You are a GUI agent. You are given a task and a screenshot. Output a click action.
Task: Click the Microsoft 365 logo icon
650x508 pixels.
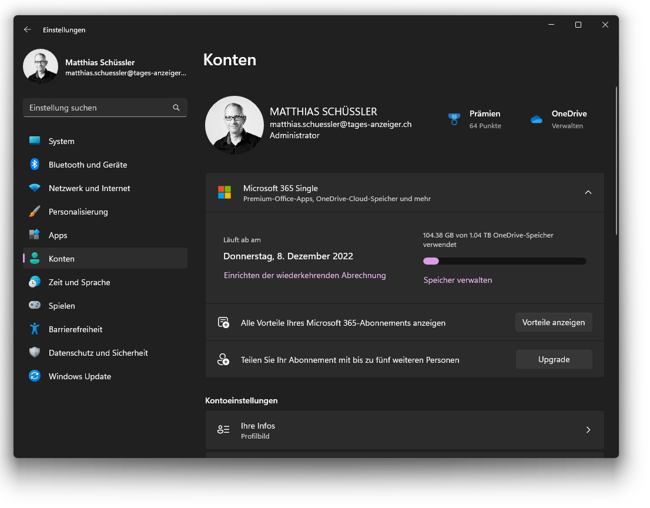[x=225, y=192]
